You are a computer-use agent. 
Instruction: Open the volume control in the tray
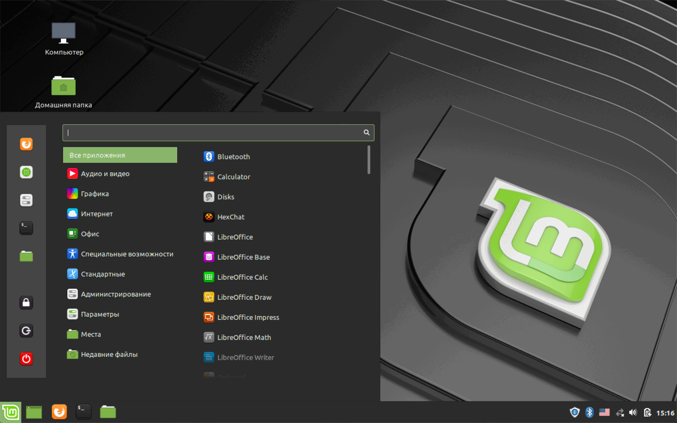pos(633,412)
